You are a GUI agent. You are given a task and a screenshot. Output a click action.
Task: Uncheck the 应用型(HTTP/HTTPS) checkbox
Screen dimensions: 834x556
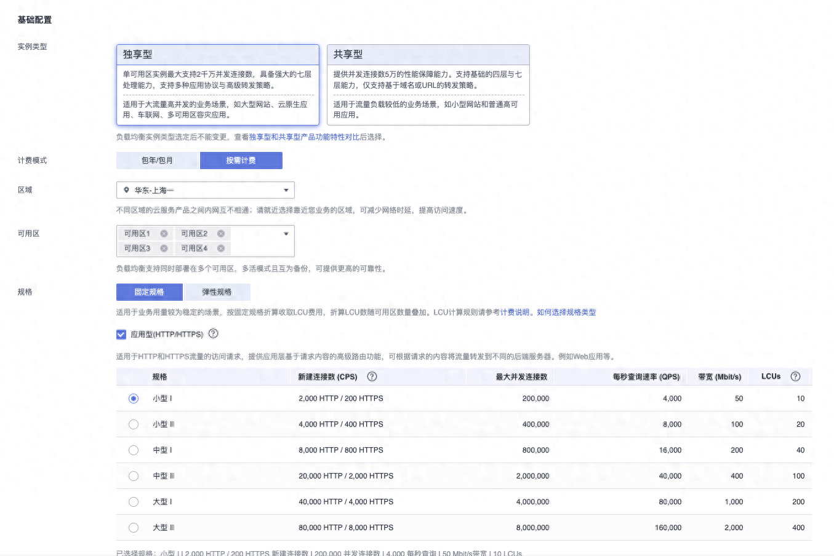(121, 335)
